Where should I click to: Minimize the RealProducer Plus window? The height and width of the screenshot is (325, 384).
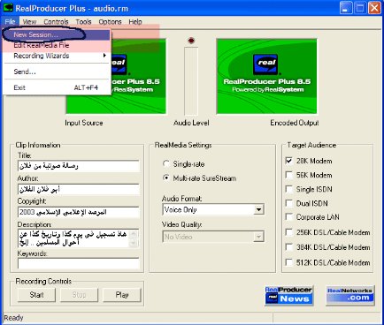pos(346,8)
